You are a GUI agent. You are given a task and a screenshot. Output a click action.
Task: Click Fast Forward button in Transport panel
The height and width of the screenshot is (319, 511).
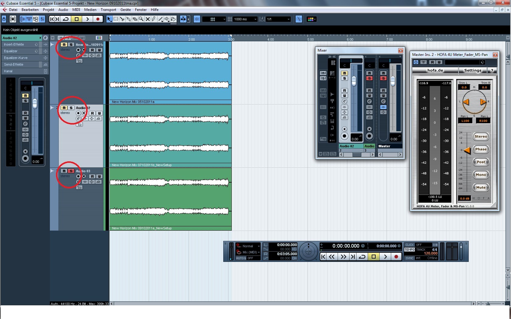343,257
